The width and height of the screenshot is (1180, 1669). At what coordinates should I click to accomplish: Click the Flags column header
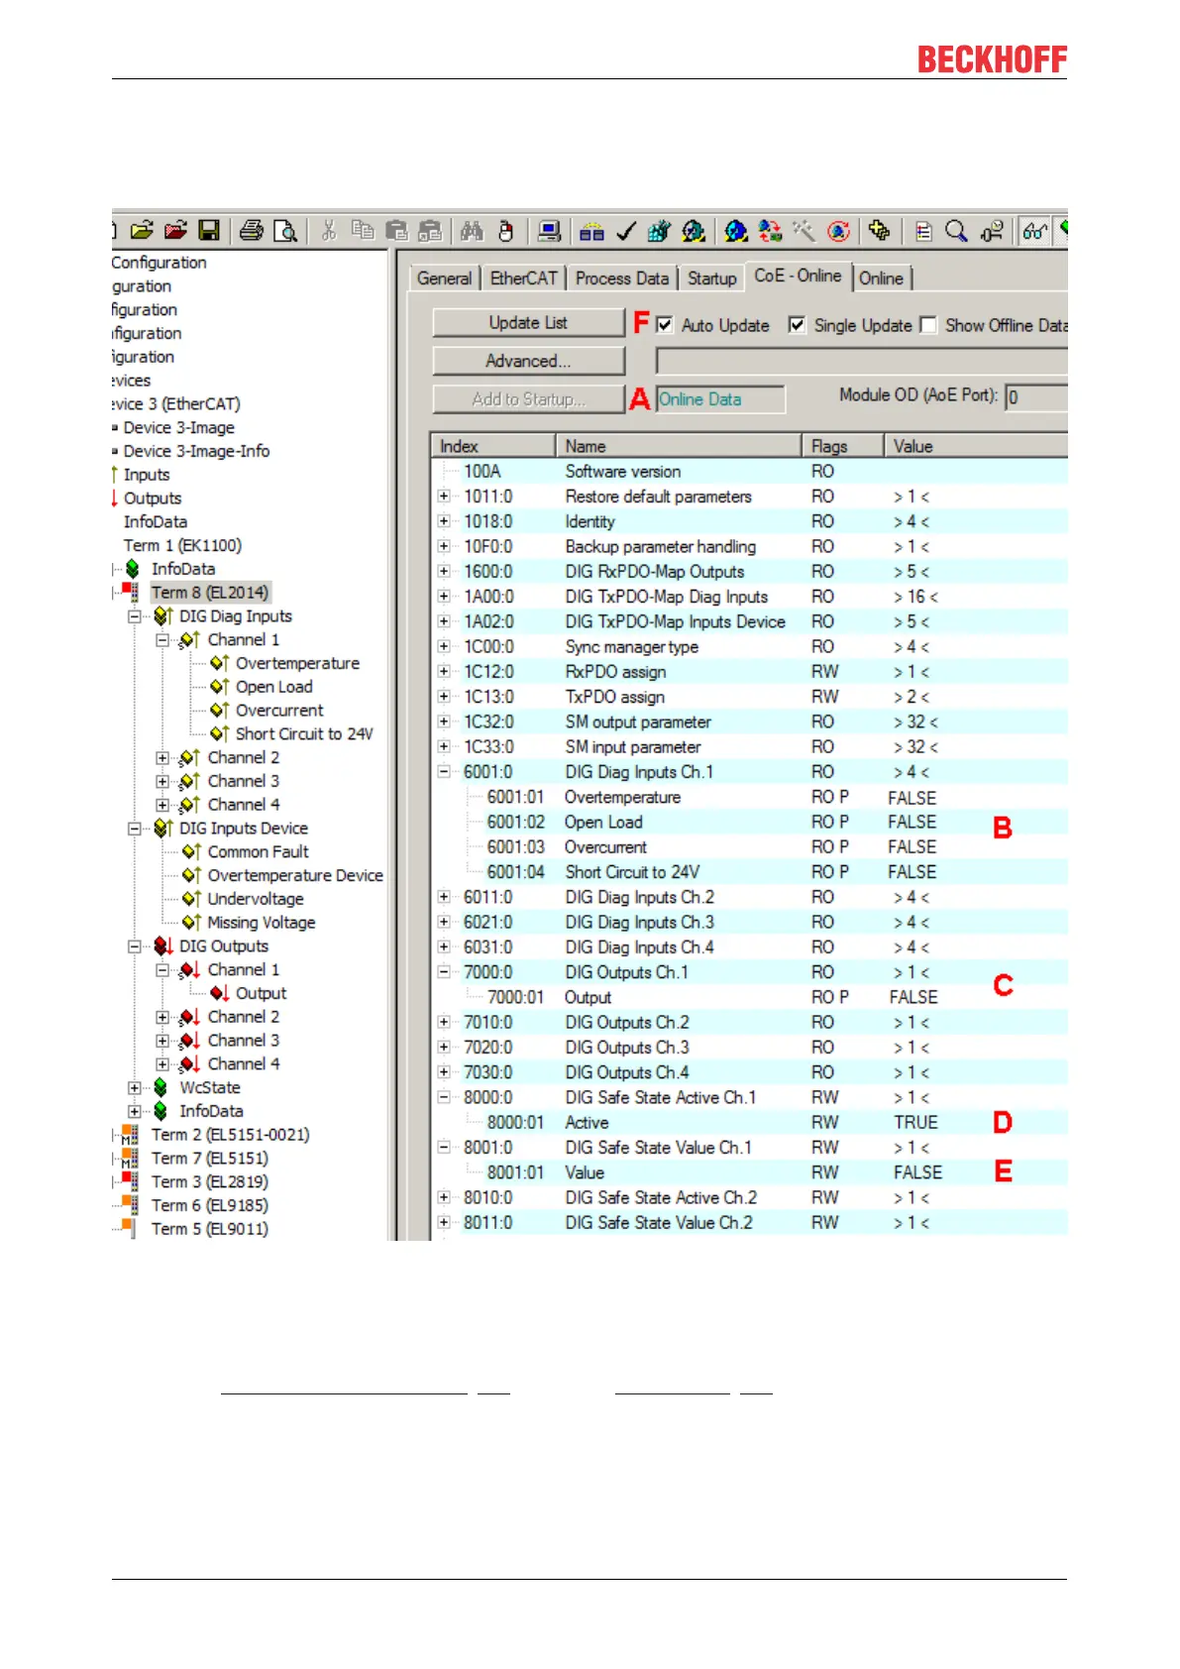[x=842, y=446]
